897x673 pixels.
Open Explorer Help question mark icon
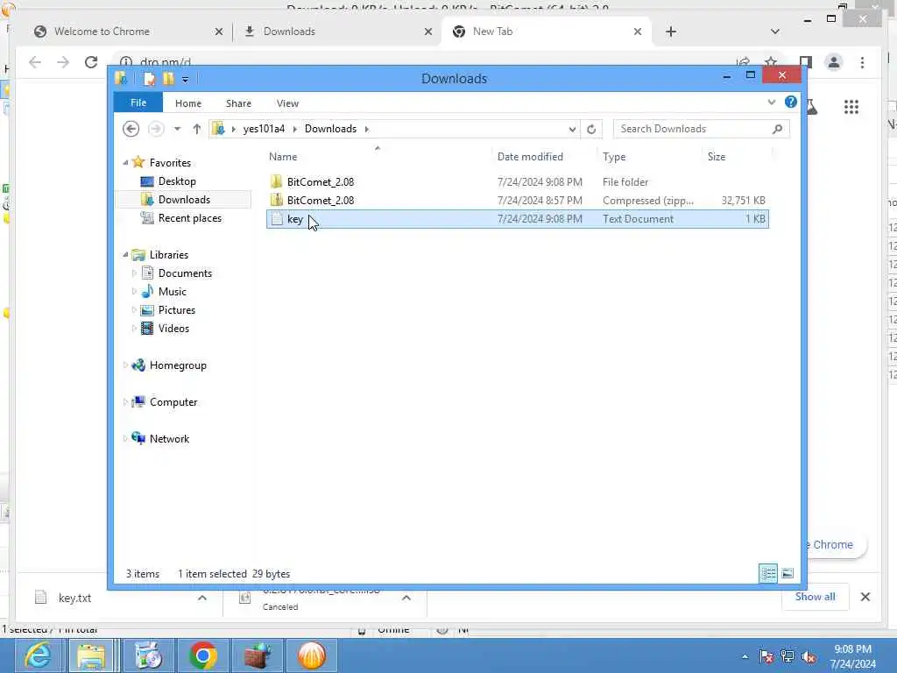(791, 102)
